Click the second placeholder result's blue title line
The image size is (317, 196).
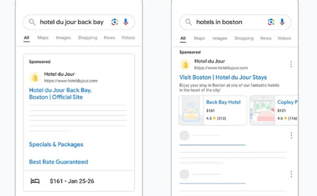tap(212, 183)
